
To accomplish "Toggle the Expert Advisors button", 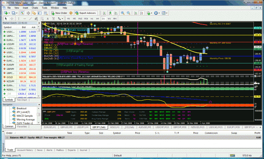I will (x=85, y=13).
